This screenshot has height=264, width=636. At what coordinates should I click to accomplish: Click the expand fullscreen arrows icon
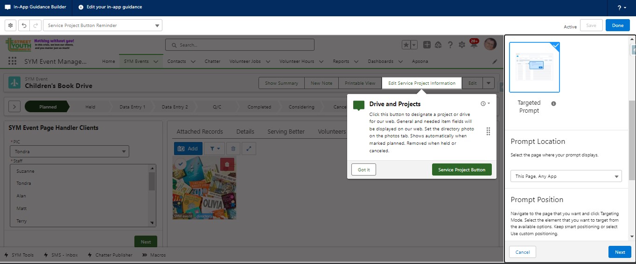pos(249,149)
